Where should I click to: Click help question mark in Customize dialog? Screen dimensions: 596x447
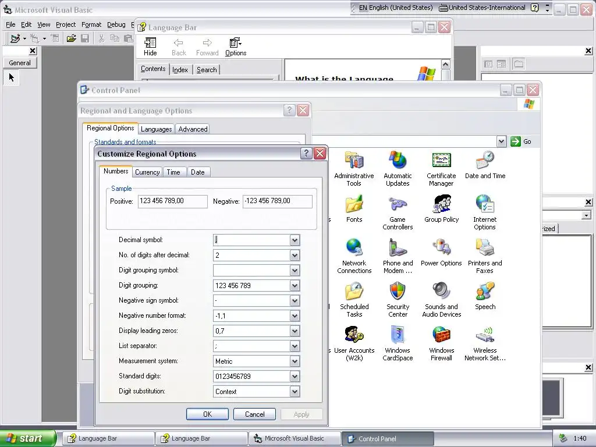click(306, 154)
